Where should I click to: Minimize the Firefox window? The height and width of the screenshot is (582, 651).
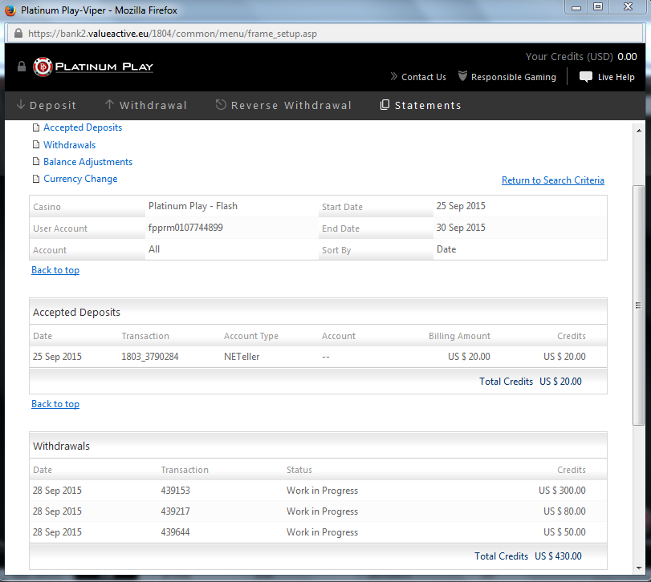click(576, 7)
